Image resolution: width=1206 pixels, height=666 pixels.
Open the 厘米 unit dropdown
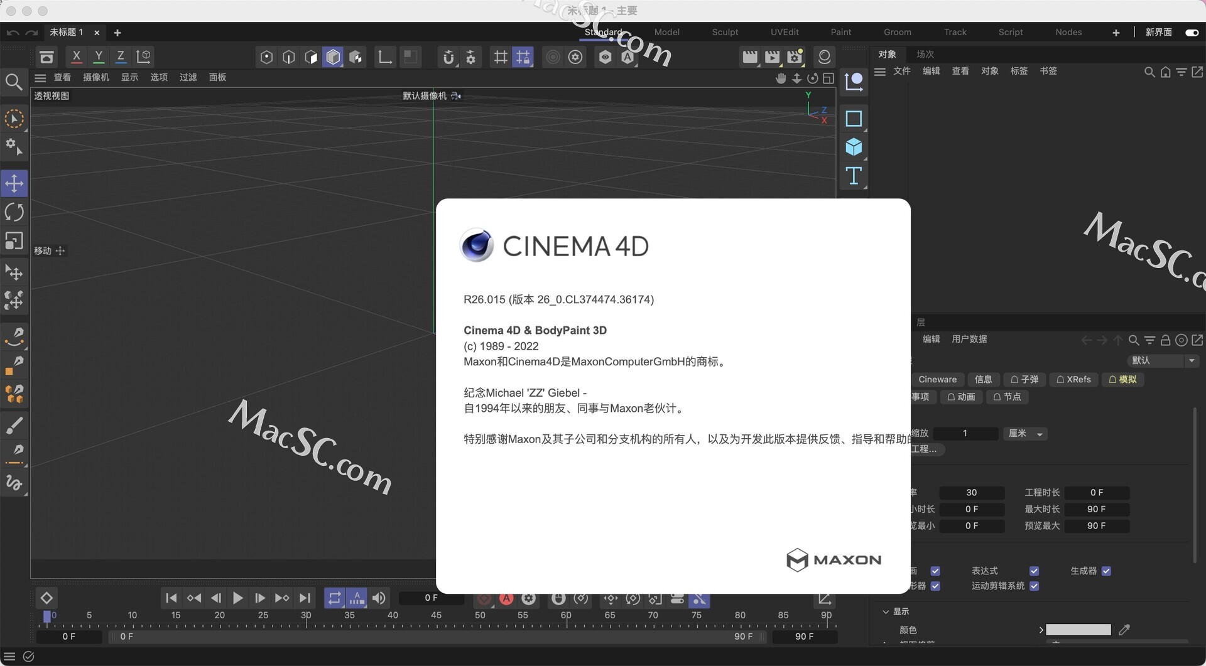coord(1025,434)
